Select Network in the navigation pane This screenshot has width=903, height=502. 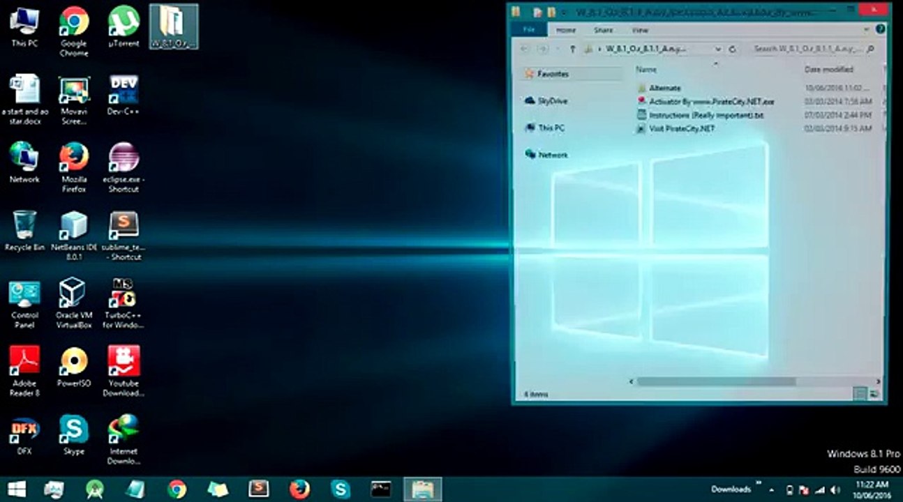click(553, 155)
